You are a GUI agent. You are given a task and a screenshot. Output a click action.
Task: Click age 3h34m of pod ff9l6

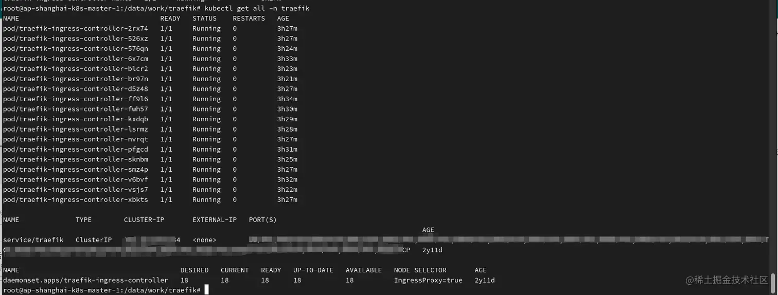tap(287, 99)
